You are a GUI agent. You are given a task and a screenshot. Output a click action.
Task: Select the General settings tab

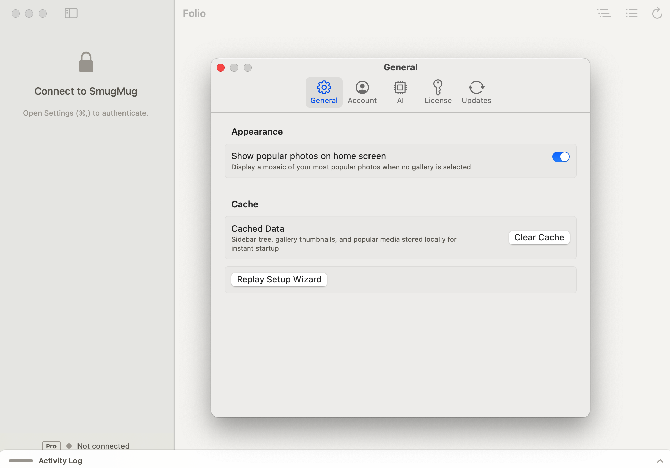324,92
